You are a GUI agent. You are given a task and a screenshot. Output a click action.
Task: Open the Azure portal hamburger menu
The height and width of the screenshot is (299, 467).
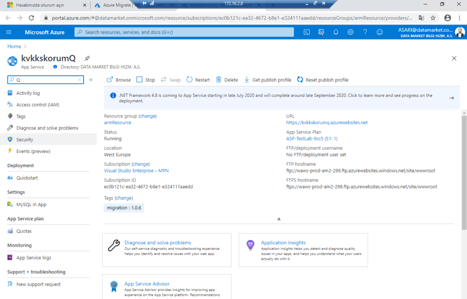pyautogui.click(x=9, y=32)
